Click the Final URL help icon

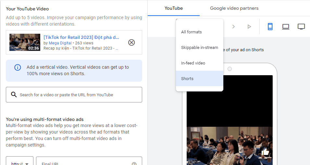click(134, 164)
